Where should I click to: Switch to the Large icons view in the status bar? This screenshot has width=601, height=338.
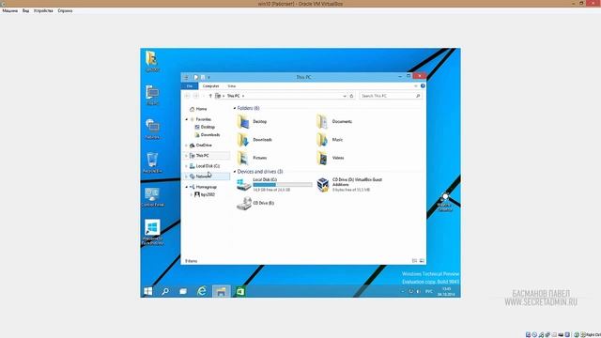[422, 261]
